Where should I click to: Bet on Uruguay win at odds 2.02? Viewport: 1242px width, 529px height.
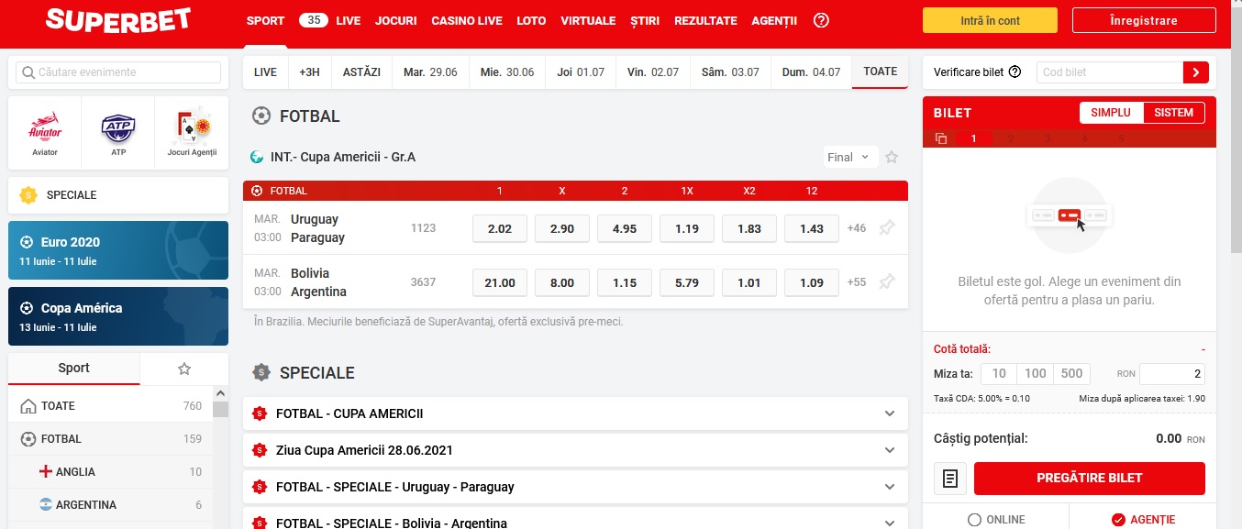[500, 228]
